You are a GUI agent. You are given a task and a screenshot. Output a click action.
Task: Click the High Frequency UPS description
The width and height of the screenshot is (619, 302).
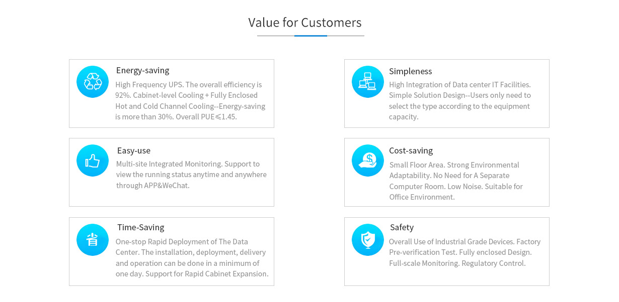pyautogui.click(x=190, y=101)
